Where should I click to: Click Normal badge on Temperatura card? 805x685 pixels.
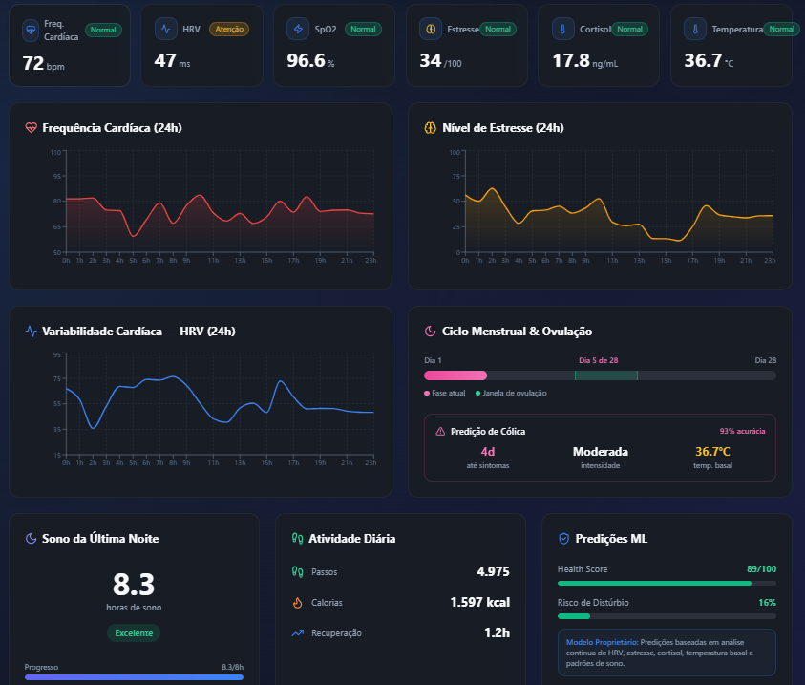pyautogui.click(x=781, y=29)
